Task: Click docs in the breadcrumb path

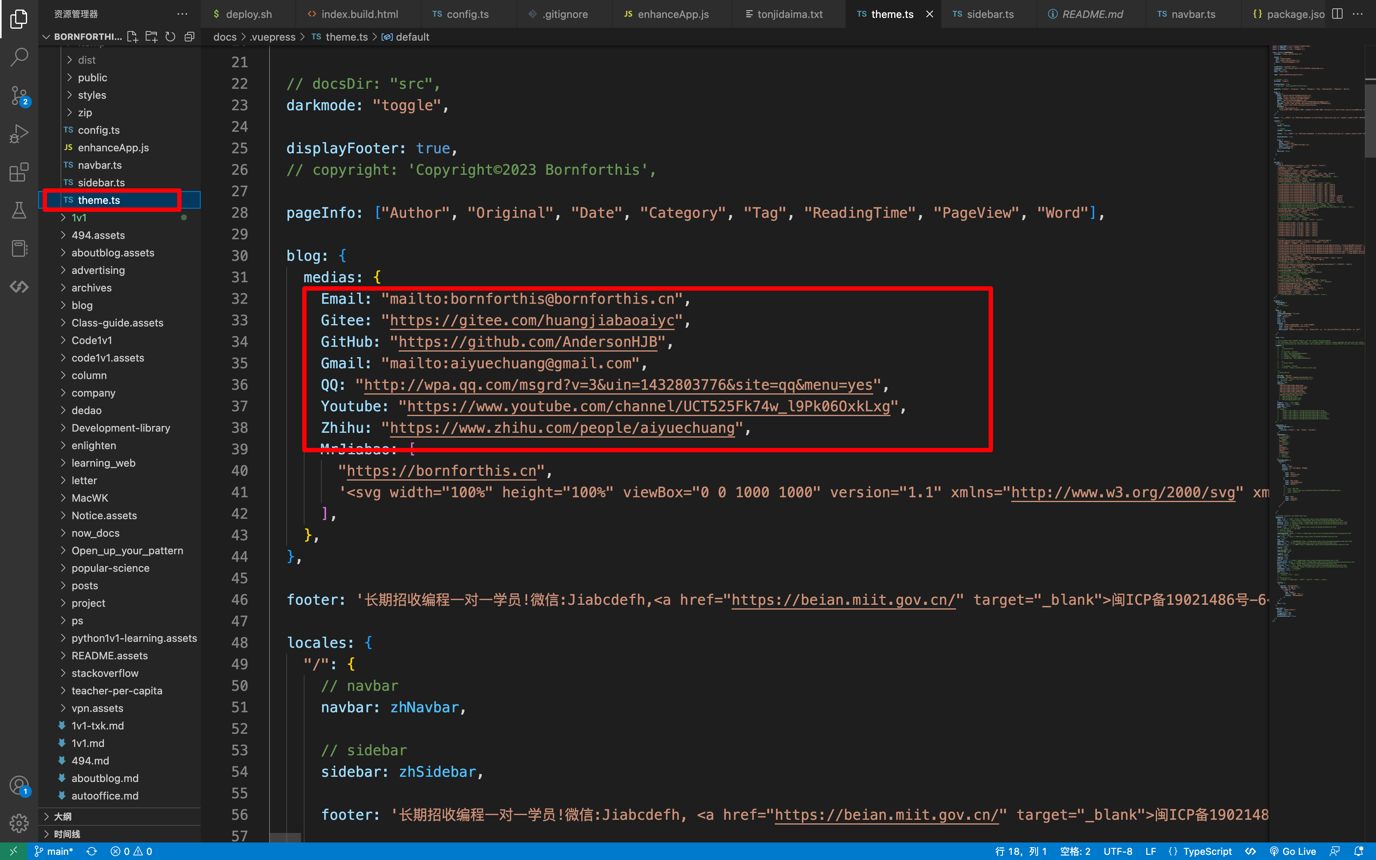Action: point(225,37)
